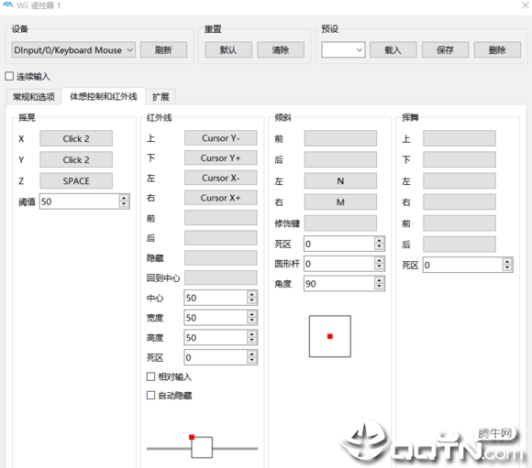
Task: Switch to the 常规和选项 tab
Action: pyautogui.click(x=34, y=97)
